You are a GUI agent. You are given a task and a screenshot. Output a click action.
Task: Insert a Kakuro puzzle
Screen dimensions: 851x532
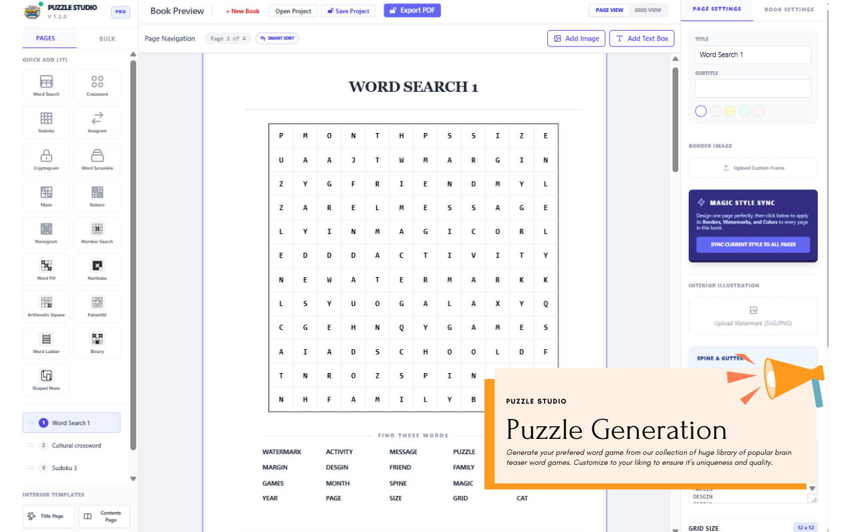point(96,196)
